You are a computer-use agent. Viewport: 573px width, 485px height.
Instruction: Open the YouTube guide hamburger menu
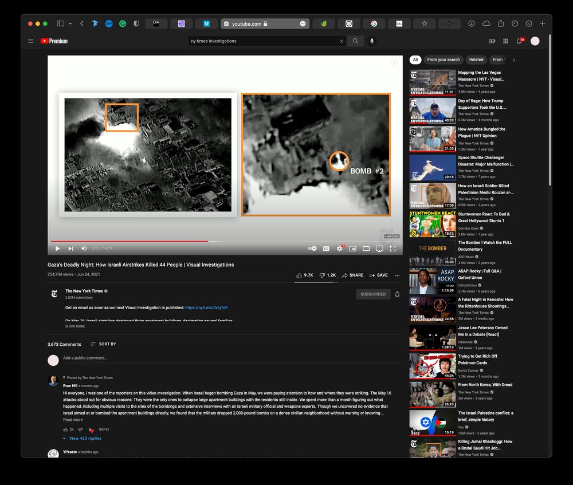click(31, 41)
